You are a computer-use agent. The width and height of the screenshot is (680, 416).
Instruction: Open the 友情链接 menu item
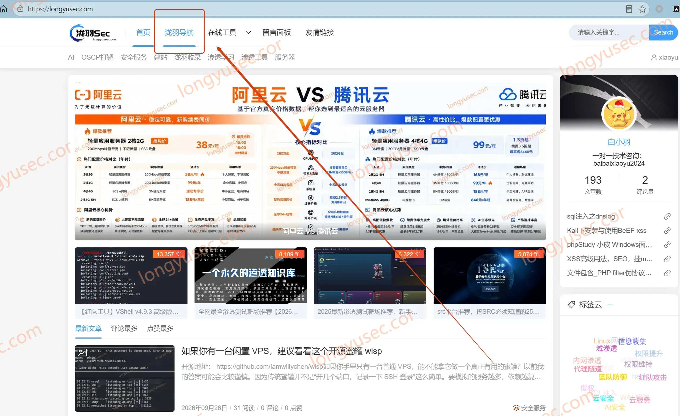[x=319, y=33]
